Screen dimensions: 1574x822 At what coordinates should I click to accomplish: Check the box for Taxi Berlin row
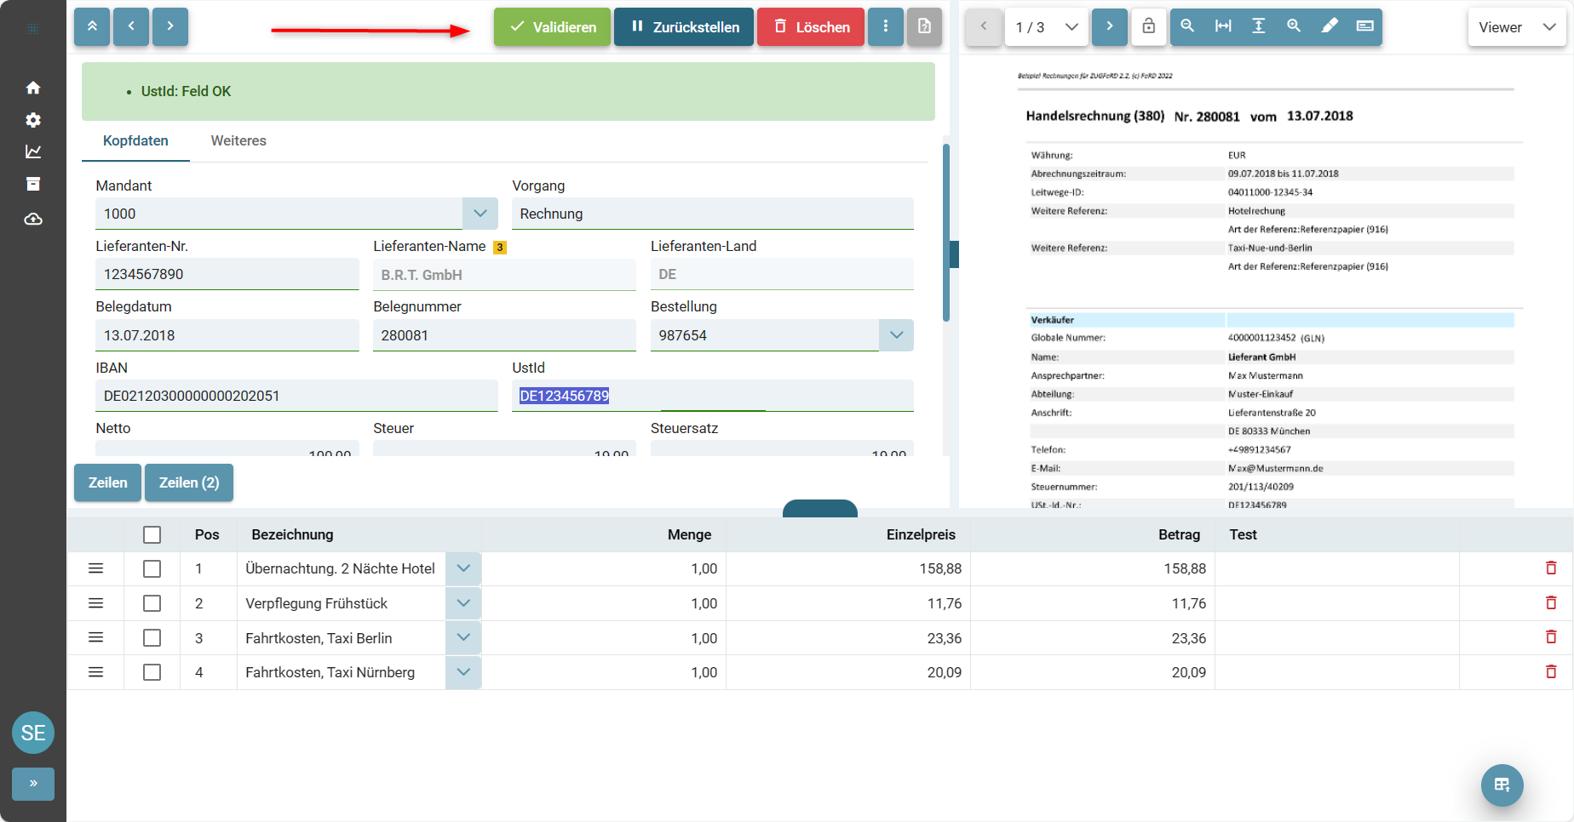(x=152, y=637)
